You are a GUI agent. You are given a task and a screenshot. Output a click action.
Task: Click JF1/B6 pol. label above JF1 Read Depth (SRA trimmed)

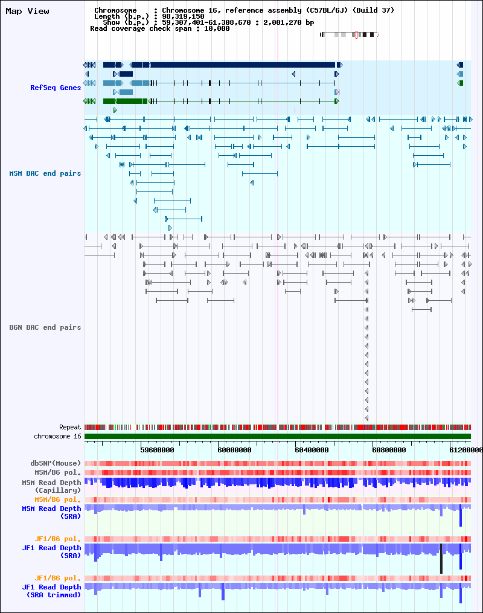(x=58, y=578)
